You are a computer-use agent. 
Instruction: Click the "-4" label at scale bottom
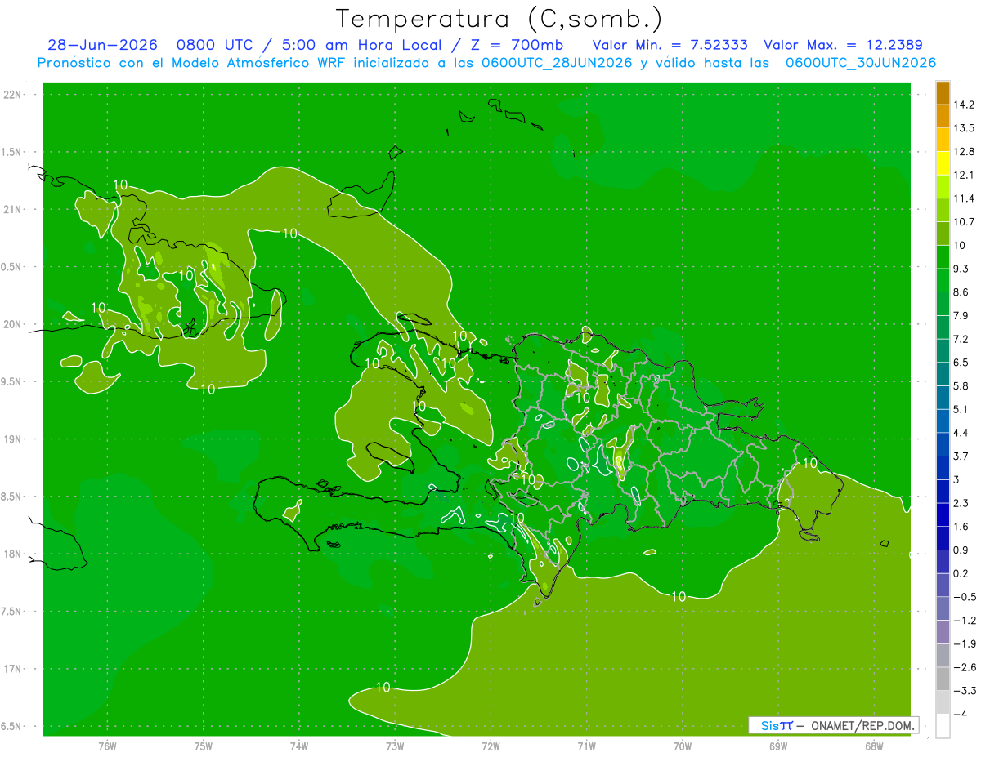960,715
